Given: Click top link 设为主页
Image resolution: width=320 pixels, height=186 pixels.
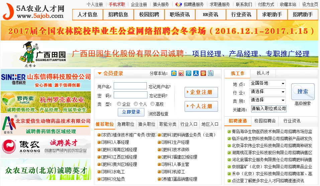Looking at the screenshot, I should (310, 4).
